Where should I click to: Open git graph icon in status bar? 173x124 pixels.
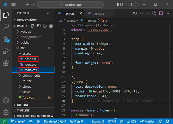pos(38,121)
